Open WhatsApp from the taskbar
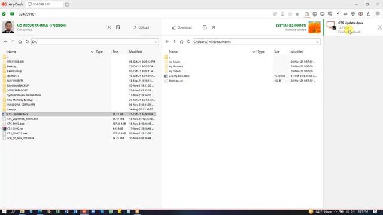 tap(111, 211)
